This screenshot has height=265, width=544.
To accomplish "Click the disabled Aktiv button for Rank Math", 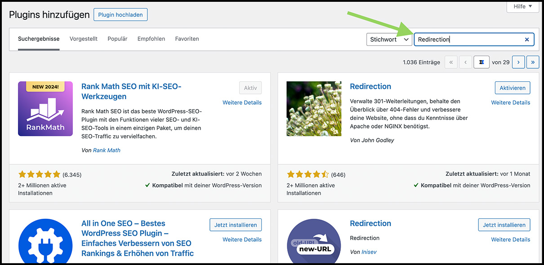I will (x=250, y=88).
